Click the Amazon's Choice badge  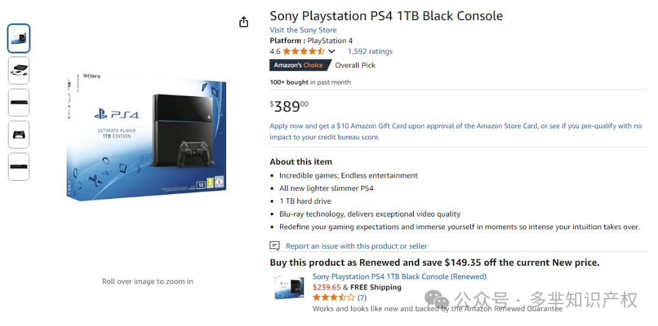299,65
